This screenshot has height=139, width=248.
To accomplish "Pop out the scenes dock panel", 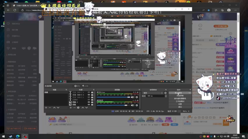I will pos(66,90).
